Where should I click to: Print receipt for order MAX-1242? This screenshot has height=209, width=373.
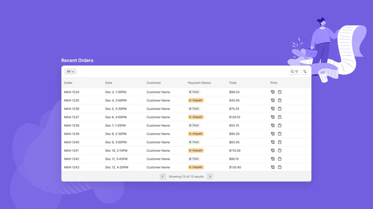[x=273, y=159]
